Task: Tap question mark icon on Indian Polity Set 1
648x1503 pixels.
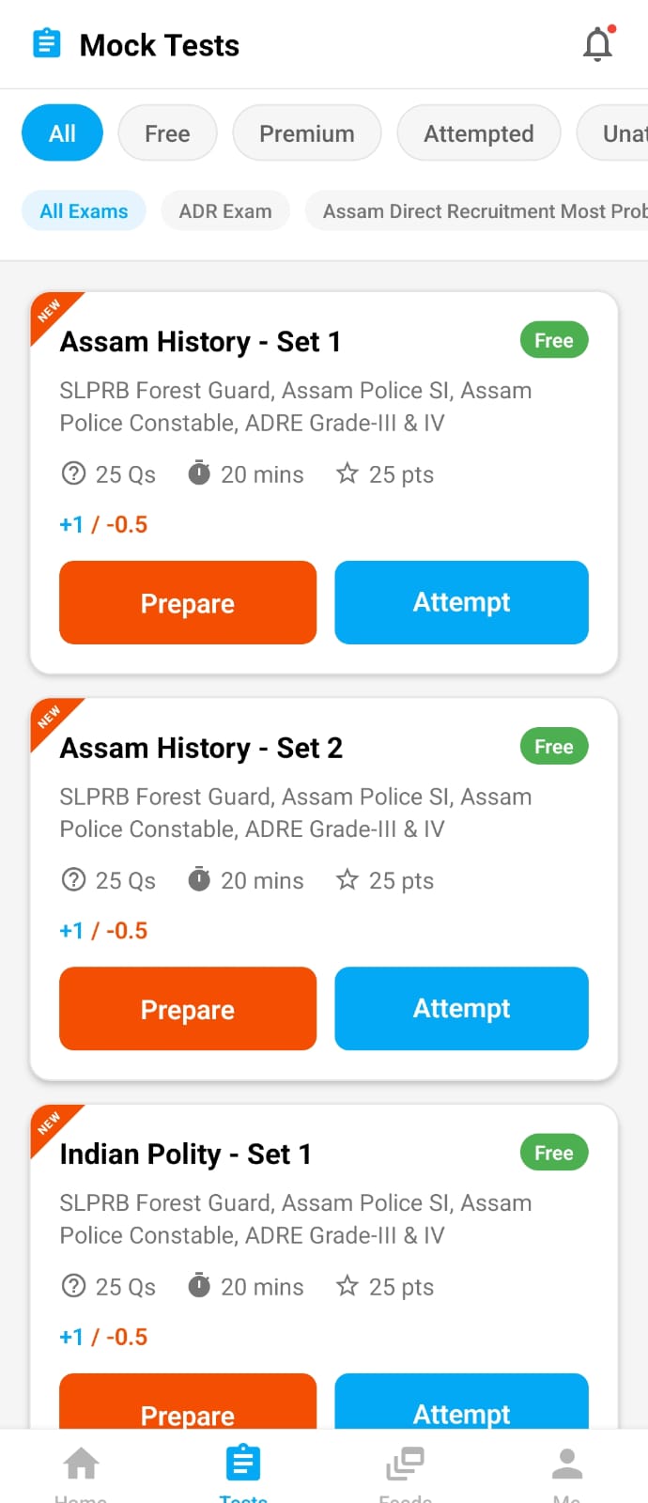Action: [x=73, y=1286]
